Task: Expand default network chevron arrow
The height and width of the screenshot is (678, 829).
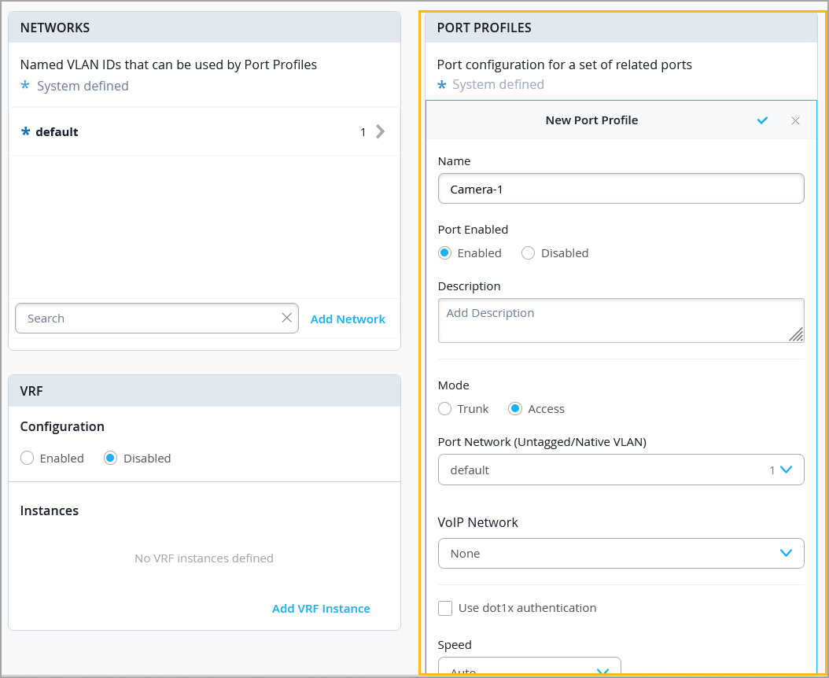Action: pos(381,131)
